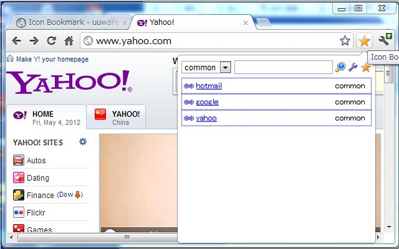The height and width of the screenshot is (249, 399).
Task: Click the magnifier search icon in popup
Action: click(x=340, y=67)
